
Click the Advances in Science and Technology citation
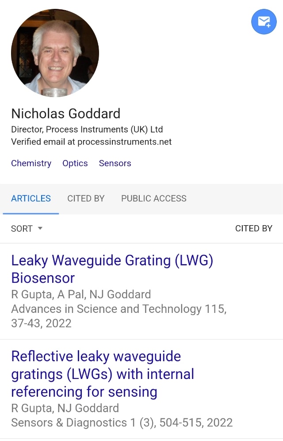tap(119, 309)
